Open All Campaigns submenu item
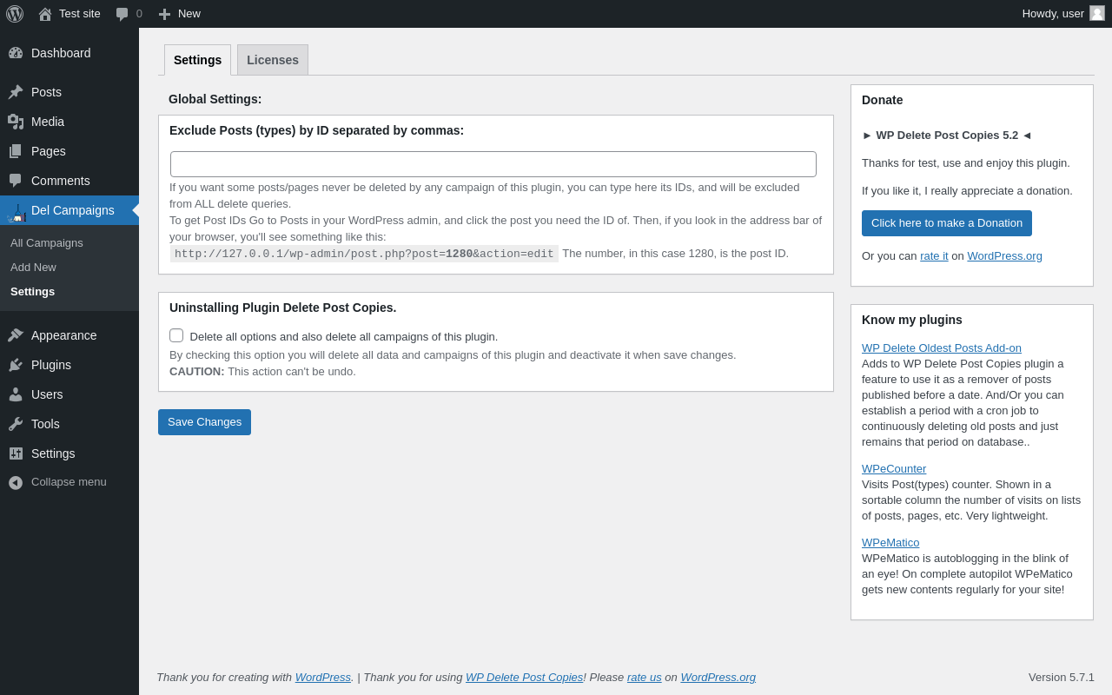This screenshot has width=1112, height=695. 47,243
